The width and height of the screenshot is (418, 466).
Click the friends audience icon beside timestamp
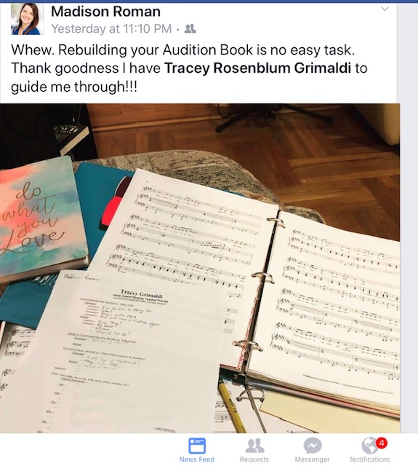(190, 28)
